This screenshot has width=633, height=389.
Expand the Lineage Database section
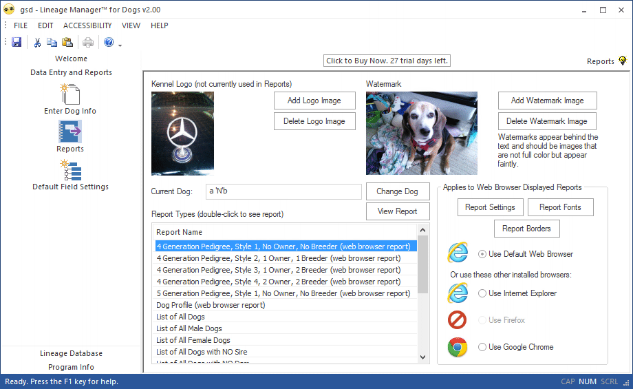pyautogui.click(x=71, y=353)
